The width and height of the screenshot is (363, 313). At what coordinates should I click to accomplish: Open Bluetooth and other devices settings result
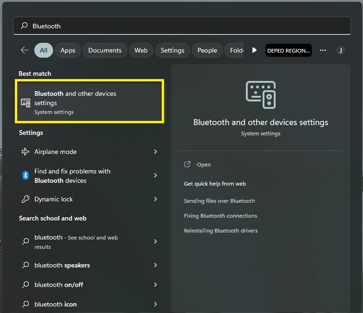[x=89, y=101]
